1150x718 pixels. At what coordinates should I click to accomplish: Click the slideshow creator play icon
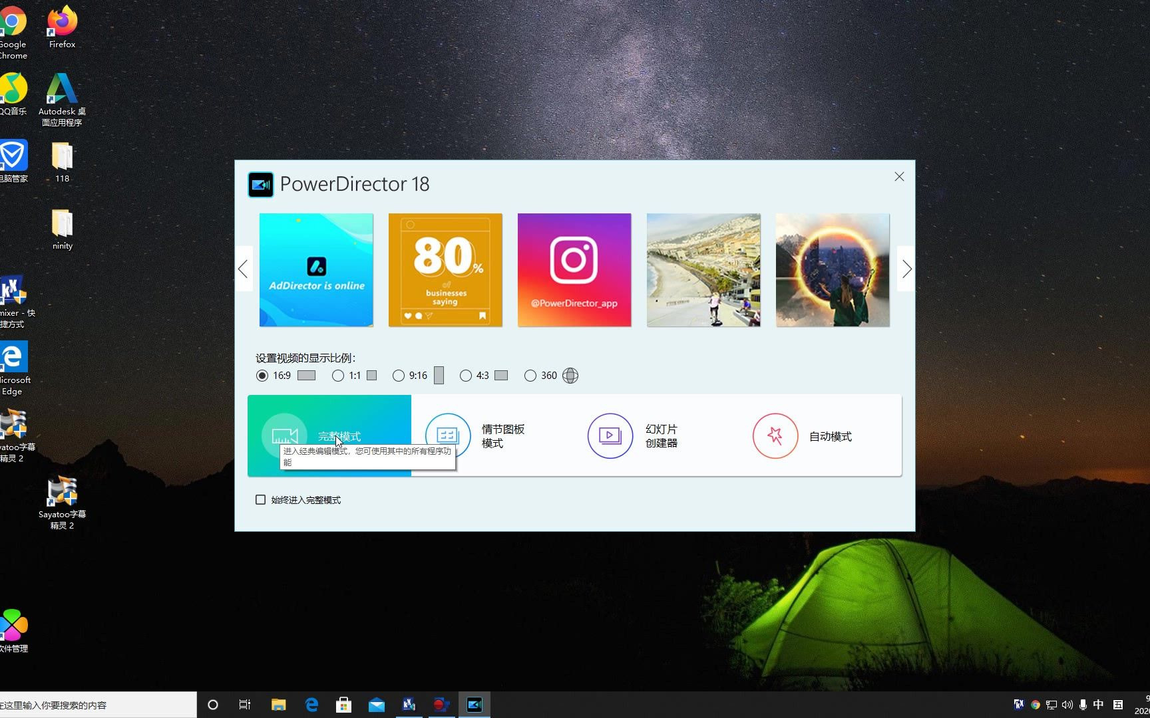610,435
